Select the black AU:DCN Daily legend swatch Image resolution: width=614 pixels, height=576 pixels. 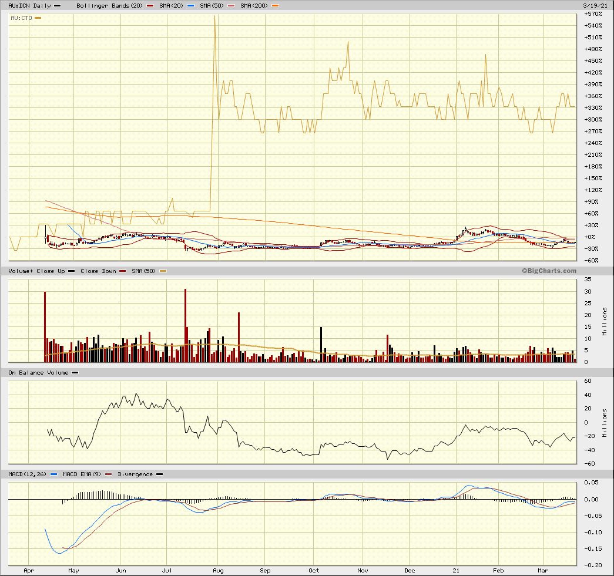click(x=57, y=5)
